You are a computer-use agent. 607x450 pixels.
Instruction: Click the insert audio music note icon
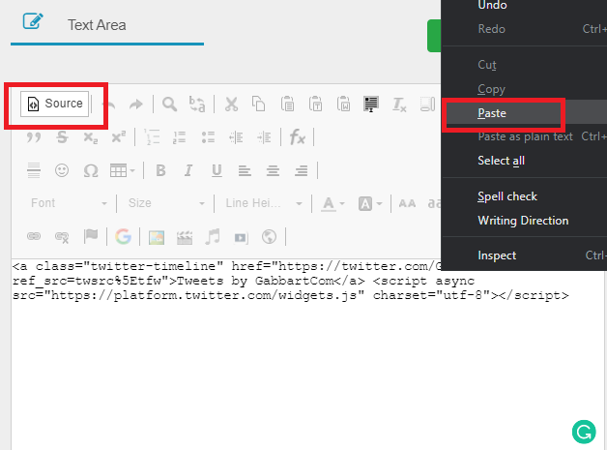pyautogui.click(x=213, y=236)
